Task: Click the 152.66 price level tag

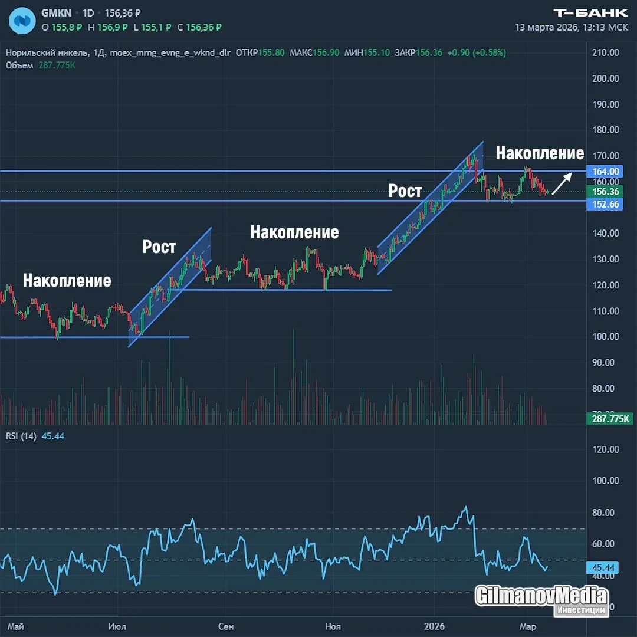Action: (605, 204)
